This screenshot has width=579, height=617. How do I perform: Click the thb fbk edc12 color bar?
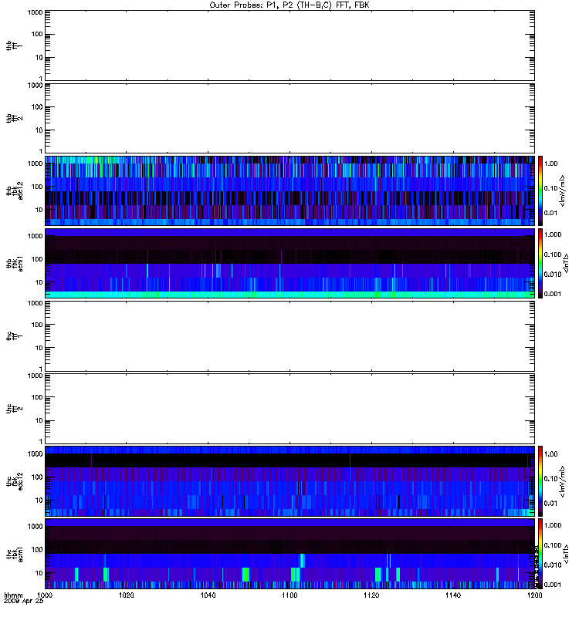(x=540, y=190)
